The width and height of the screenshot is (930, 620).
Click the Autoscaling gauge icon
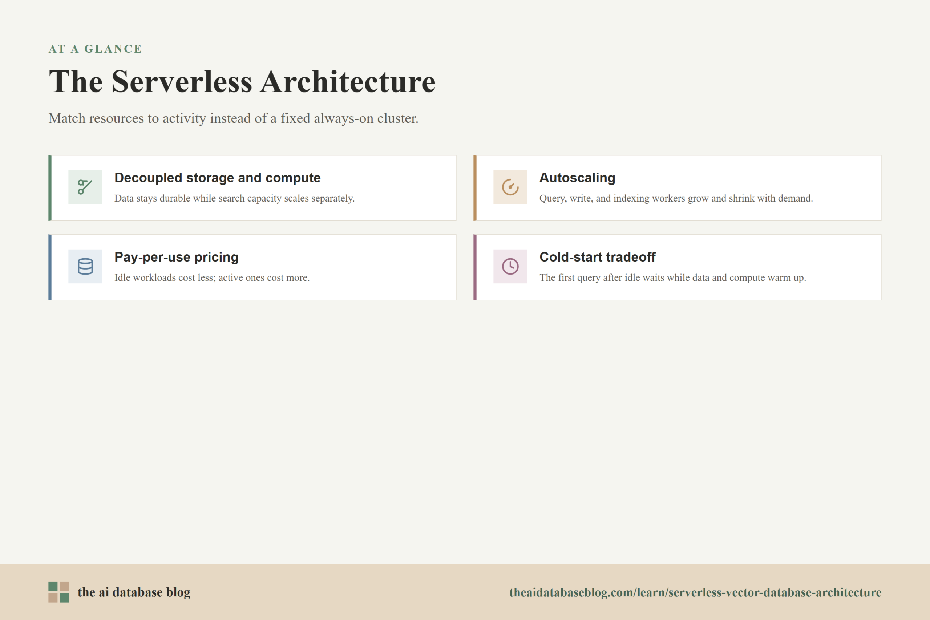510,187
